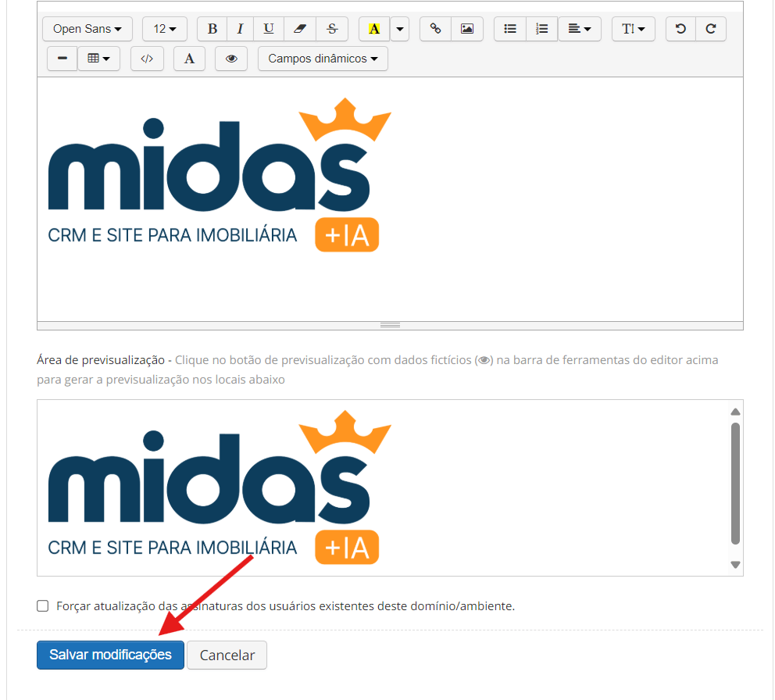
Task: Apply the yellow highlight color
Action: pos(374,29)
